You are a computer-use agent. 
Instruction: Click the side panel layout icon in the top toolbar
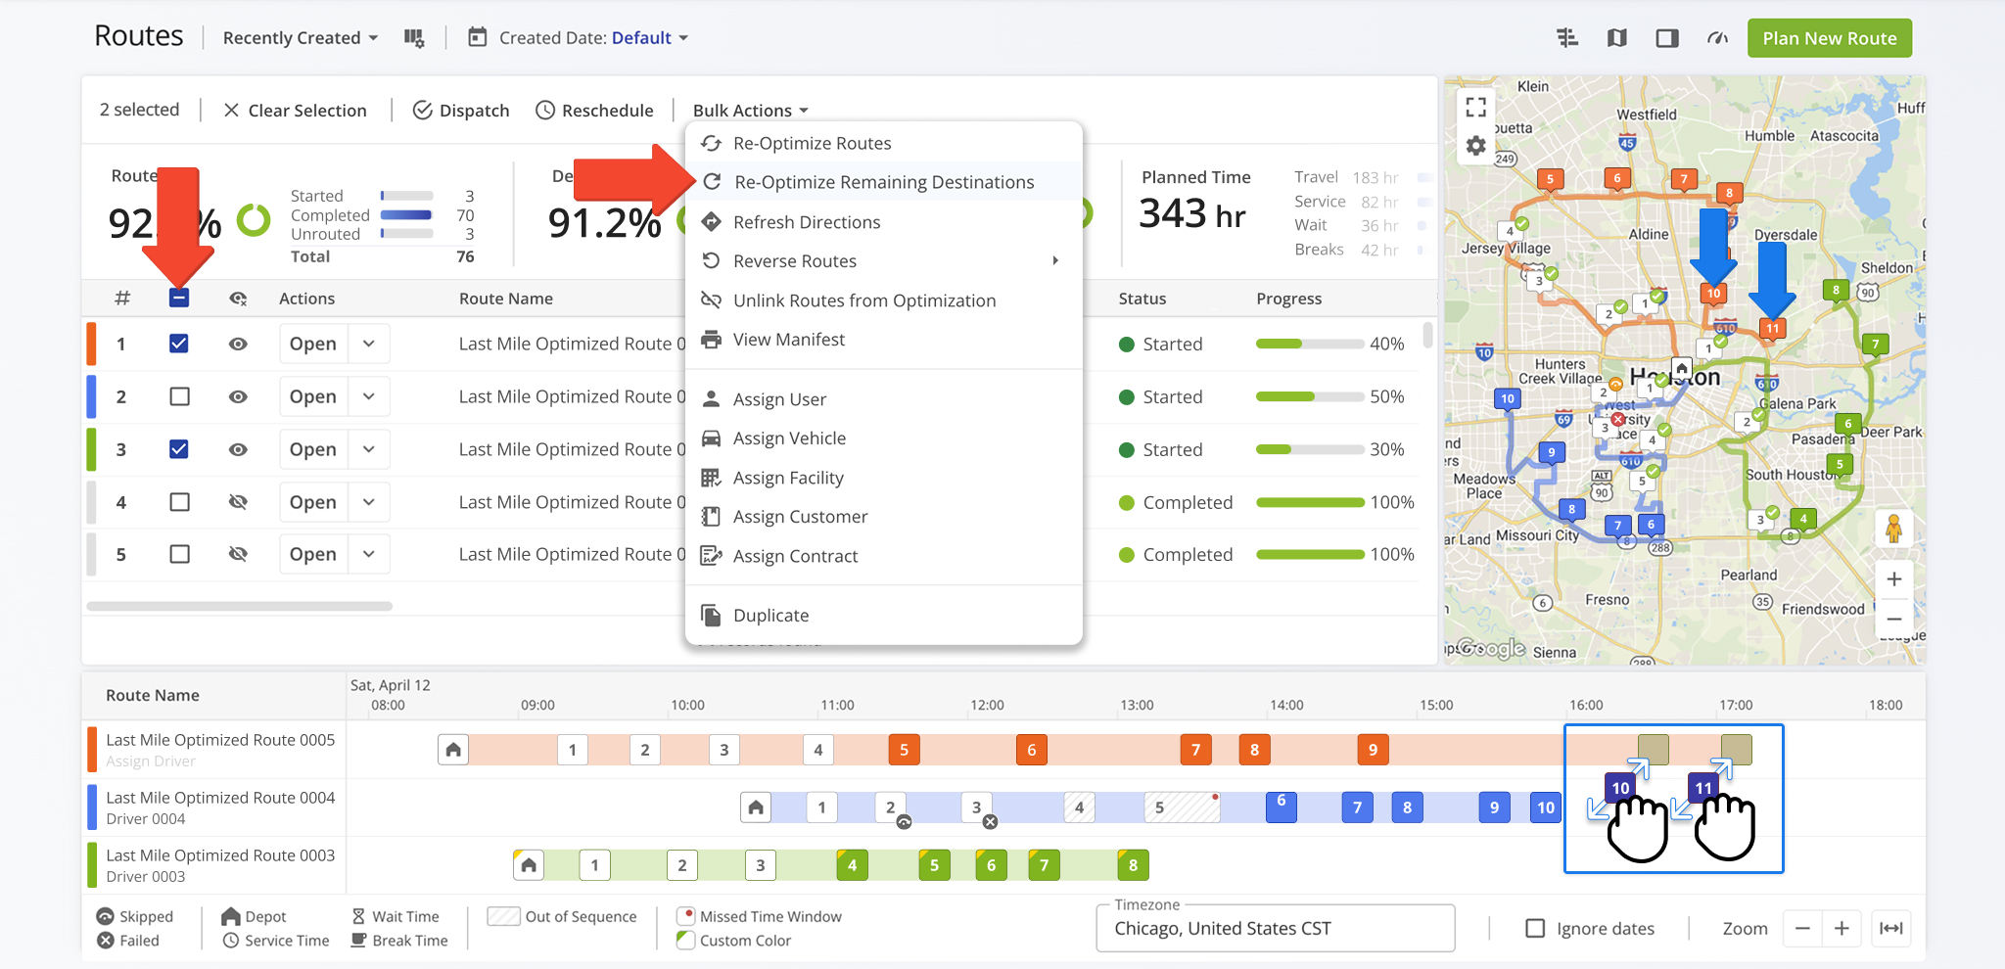(x=1667, y=37)
